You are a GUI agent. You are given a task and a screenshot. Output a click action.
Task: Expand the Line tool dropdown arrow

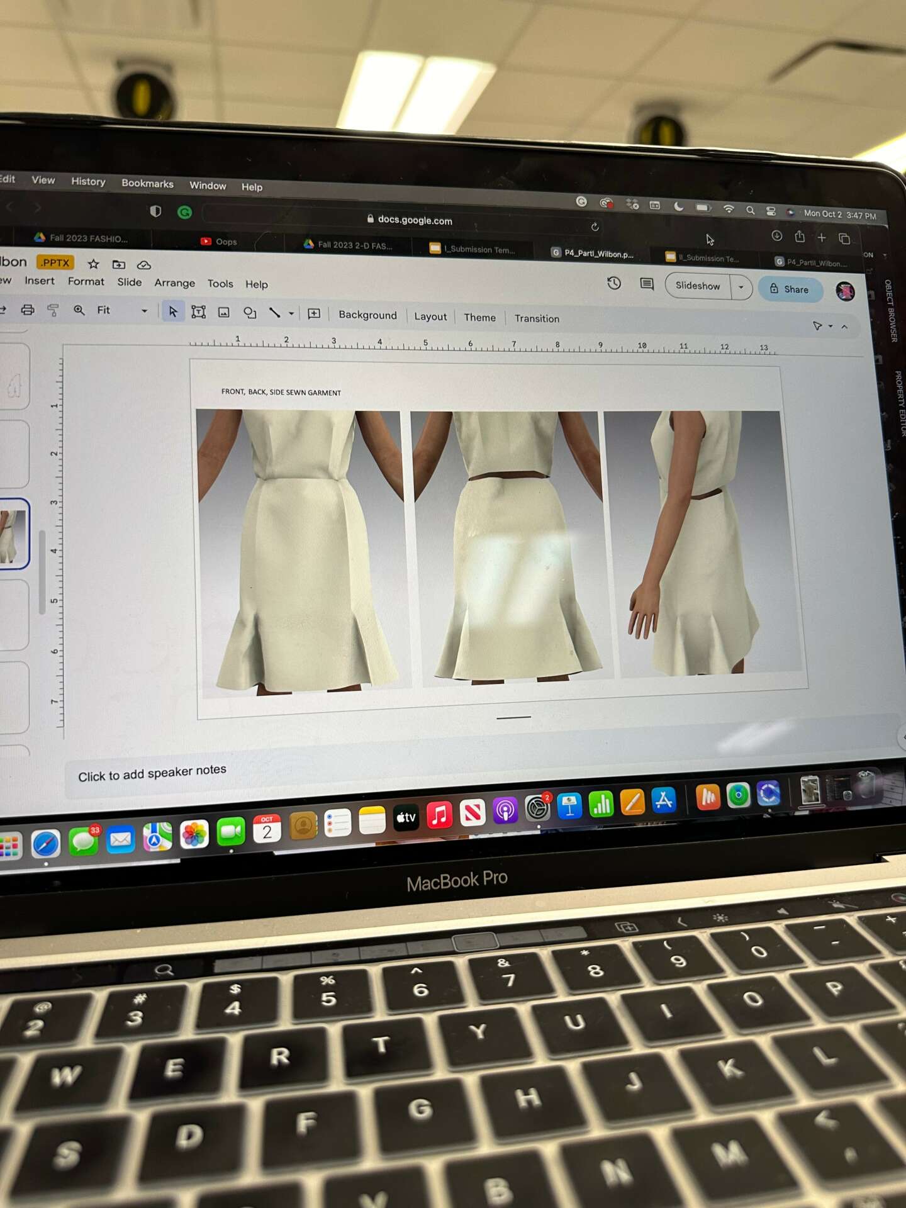[291, 313]
